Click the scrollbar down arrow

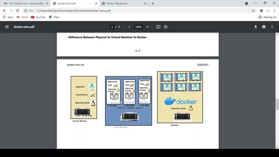tap(277, 147)
